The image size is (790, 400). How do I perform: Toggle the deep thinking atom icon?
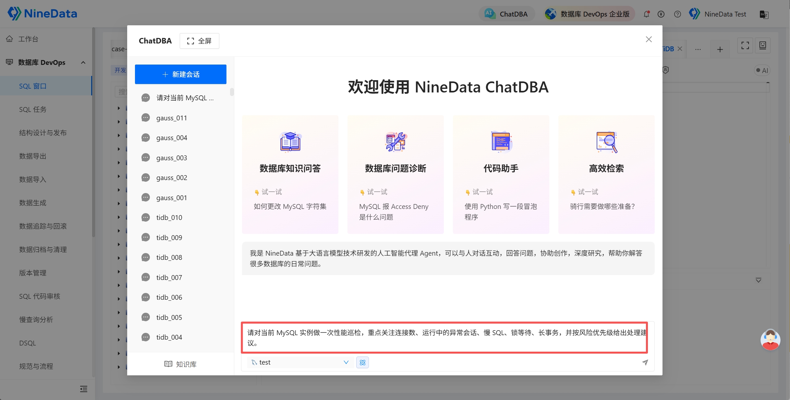tap(362, 362)
